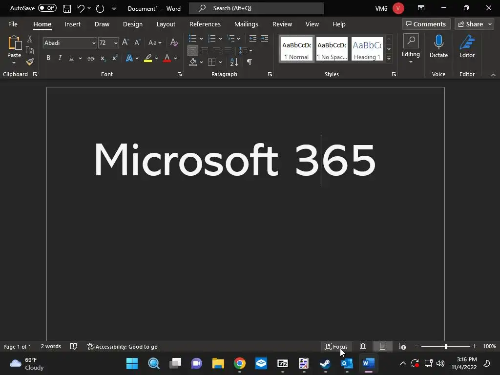The width and height of the screenshot is (500, 375).
Task: Increase paragraph indent
Action: pyautogui.click(x=265, y=39)
